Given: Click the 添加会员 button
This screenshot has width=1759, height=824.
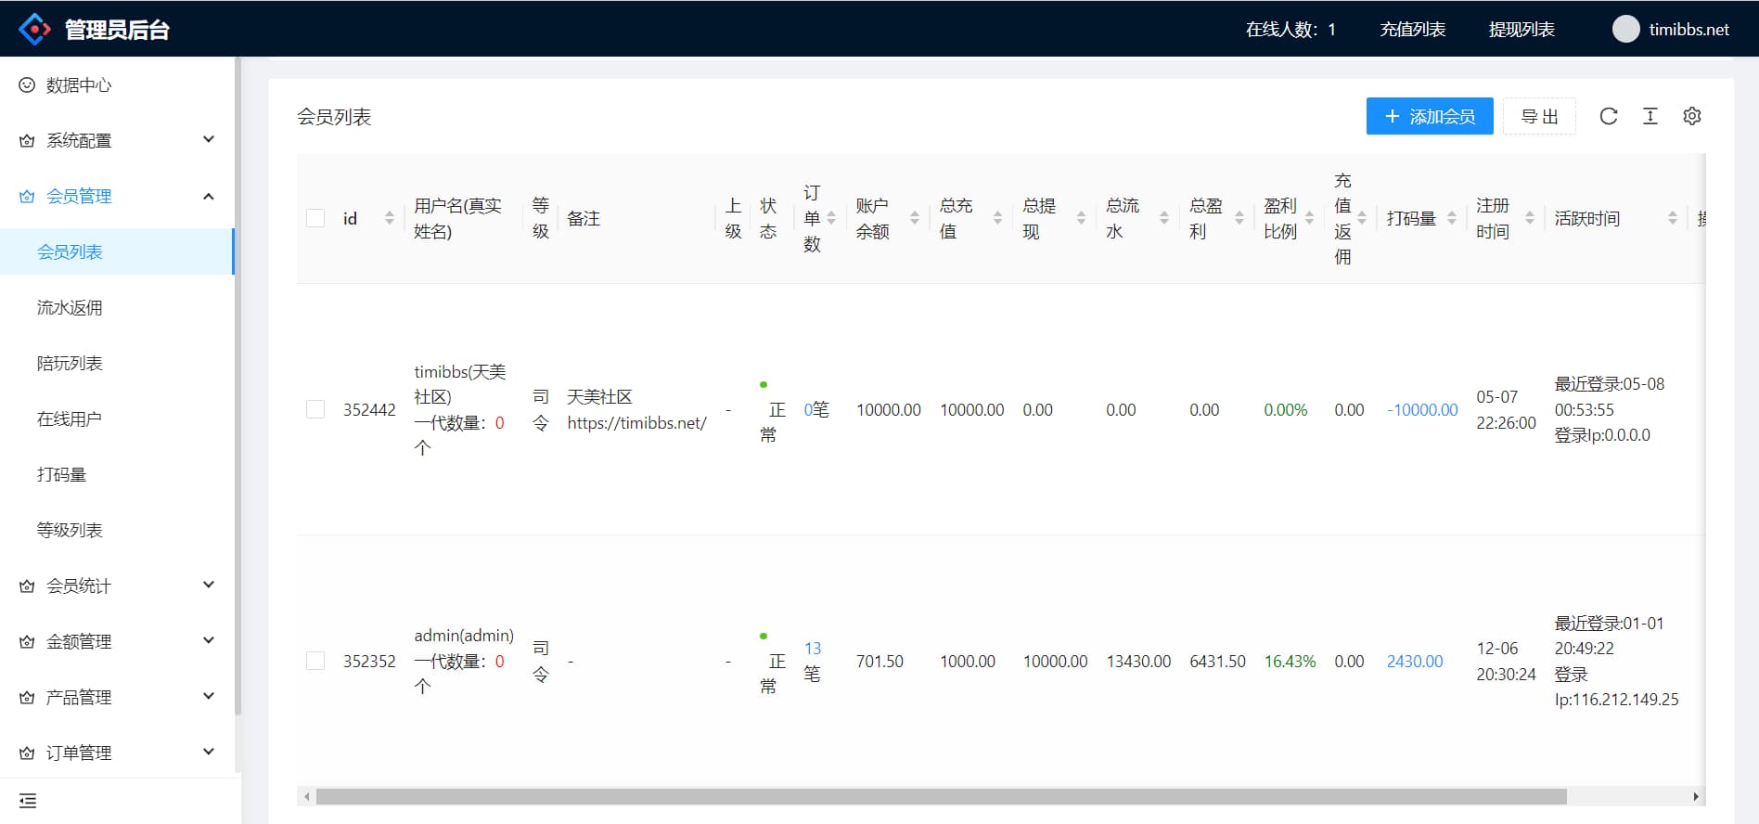Looking at the screenshot, I should point(1430,116).
